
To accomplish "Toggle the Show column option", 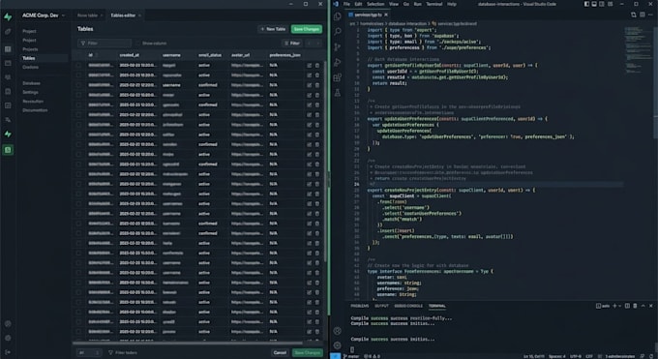I will pyautogui.click(x=152, y=44).
